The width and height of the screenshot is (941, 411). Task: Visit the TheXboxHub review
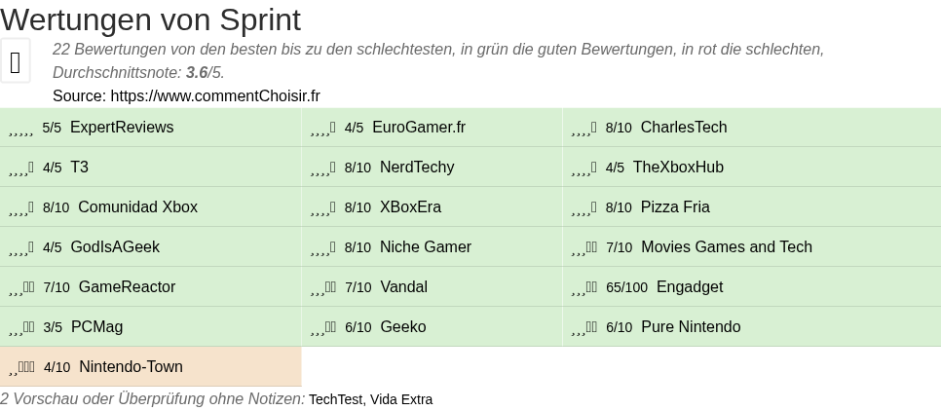click(678, 168)
